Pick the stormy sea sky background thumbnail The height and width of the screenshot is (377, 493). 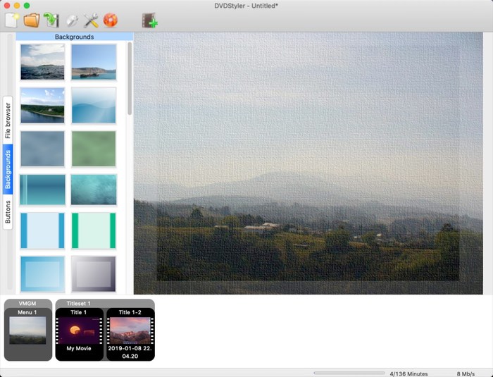[42, 62]
